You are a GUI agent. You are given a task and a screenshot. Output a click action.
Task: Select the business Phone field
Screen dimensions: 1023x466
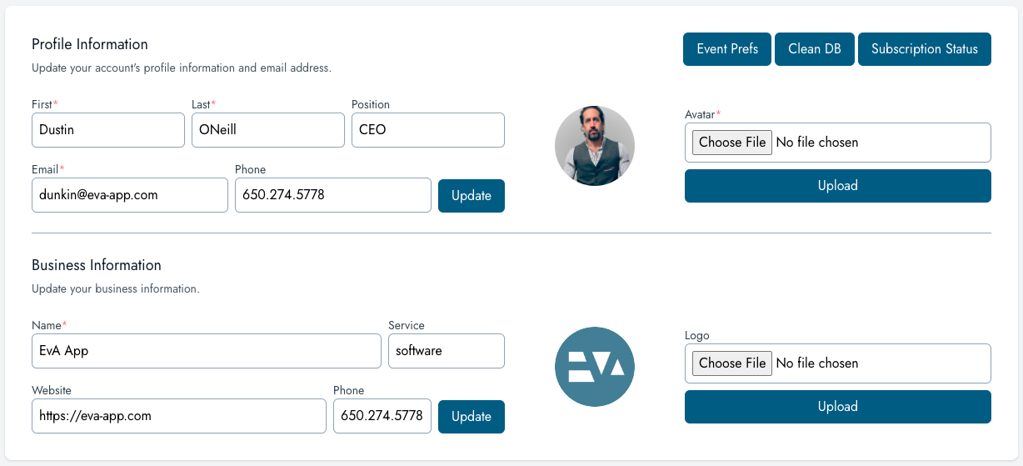(x=382, y=416)
